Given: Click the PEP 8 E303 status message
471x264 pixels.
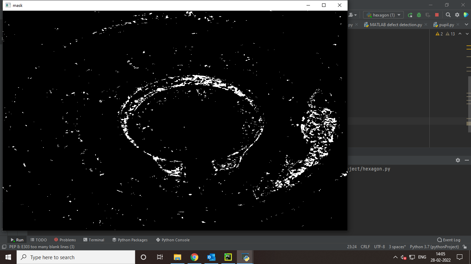Looking at the screenshot, I should 42,247.
